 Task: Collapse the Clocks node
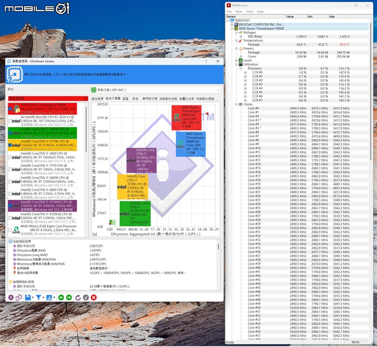pos(236,104)
